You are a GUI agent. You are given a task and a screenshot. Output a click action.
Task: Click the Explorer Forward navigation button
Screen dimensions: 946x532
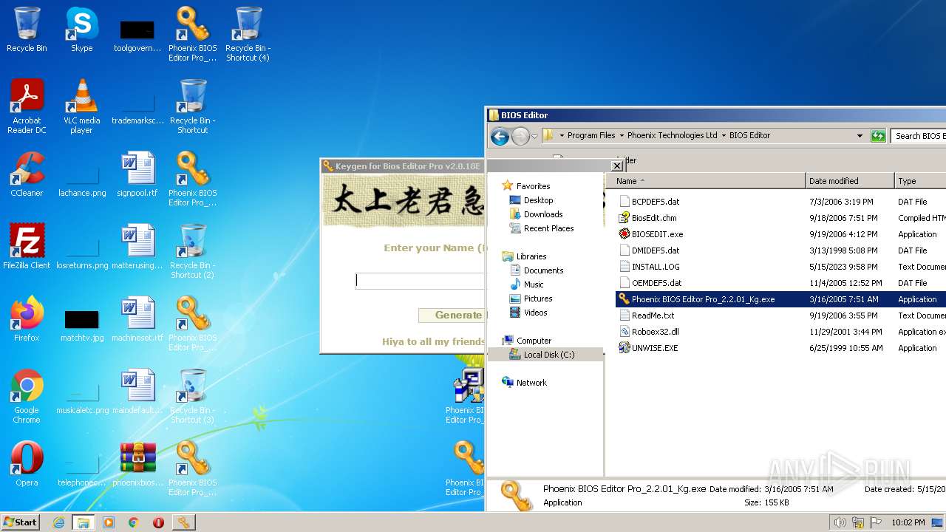pos(520,136)
